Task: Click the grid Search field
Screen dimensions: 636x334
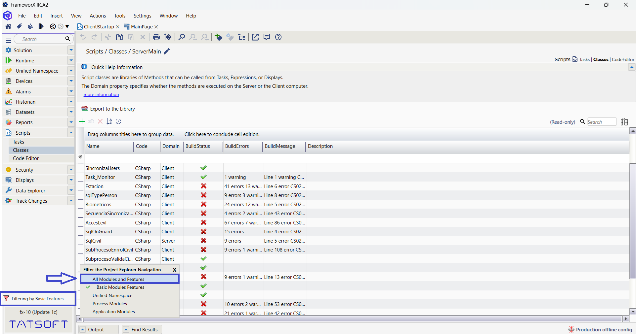Action: point(601,122)
